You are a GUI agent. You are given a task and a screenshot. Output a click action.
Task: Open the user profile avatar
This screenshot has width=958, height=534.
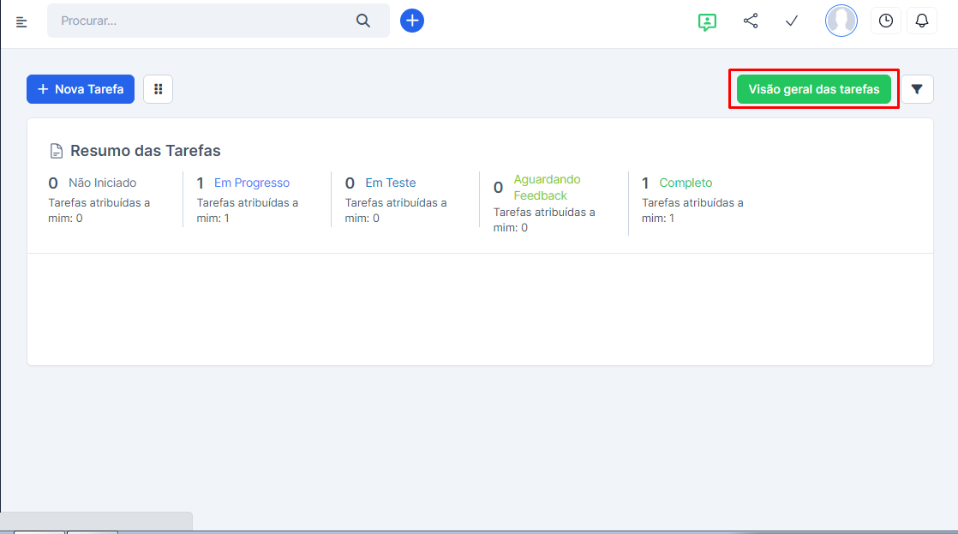coord(841,21)
